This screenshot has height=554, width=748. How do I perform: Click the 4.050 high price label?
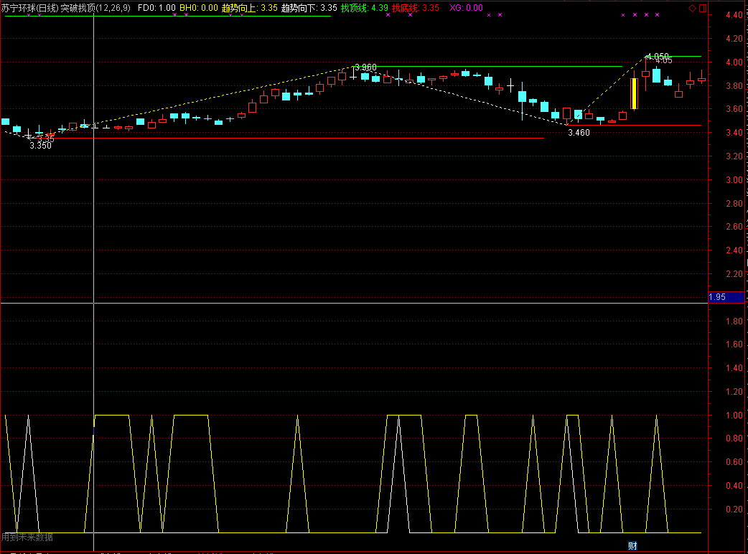coord(658,56)
